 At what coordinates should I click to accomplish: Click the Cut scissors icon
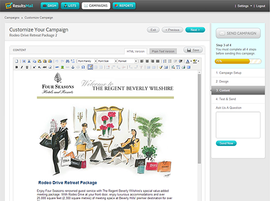29,61
